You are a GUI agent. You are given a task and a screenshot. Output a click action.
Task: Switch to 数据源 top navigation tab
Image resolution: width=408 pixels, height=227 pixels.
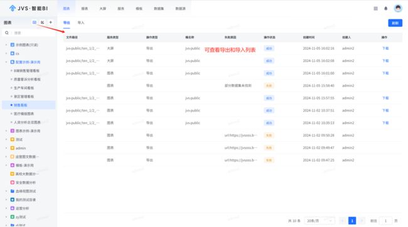180,9
